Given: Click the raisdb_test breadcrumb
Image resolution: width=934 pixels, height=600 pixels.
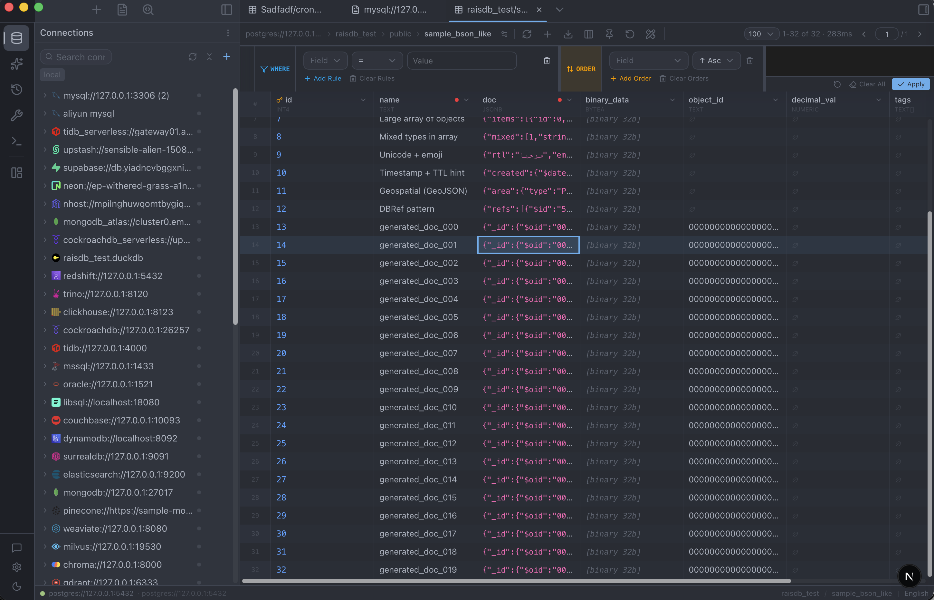Looking at the screenshot, I should [356, 34].
